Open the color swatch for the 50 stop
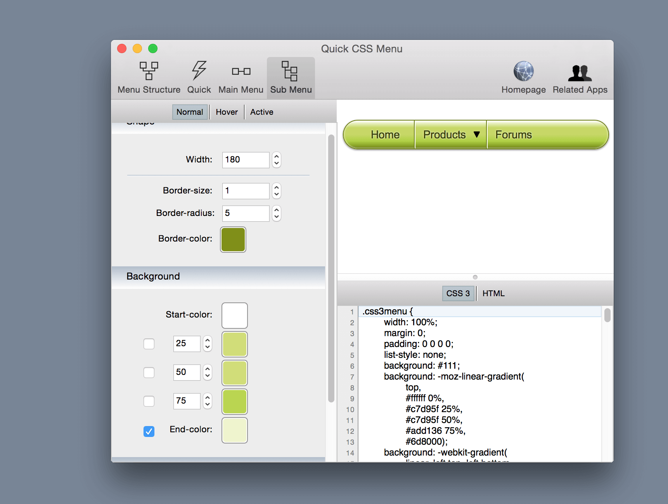This screenshot has height=504, width=668. 235,373
